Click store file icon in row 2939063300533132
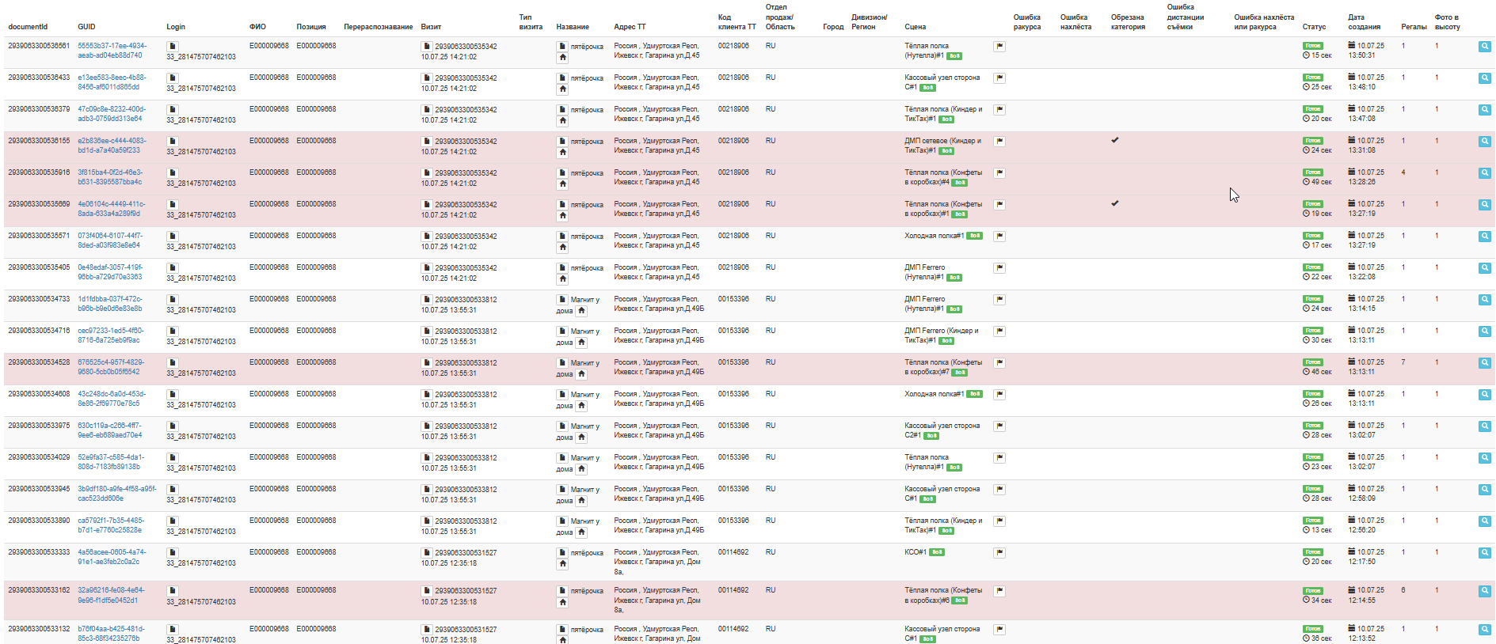Image resolution: width=1496 pixels, height=644 pixels. click(562, 630)
